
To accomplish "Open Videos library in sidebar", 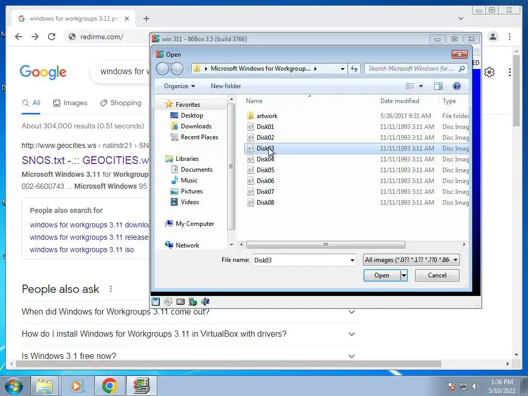I will point(190,202).
